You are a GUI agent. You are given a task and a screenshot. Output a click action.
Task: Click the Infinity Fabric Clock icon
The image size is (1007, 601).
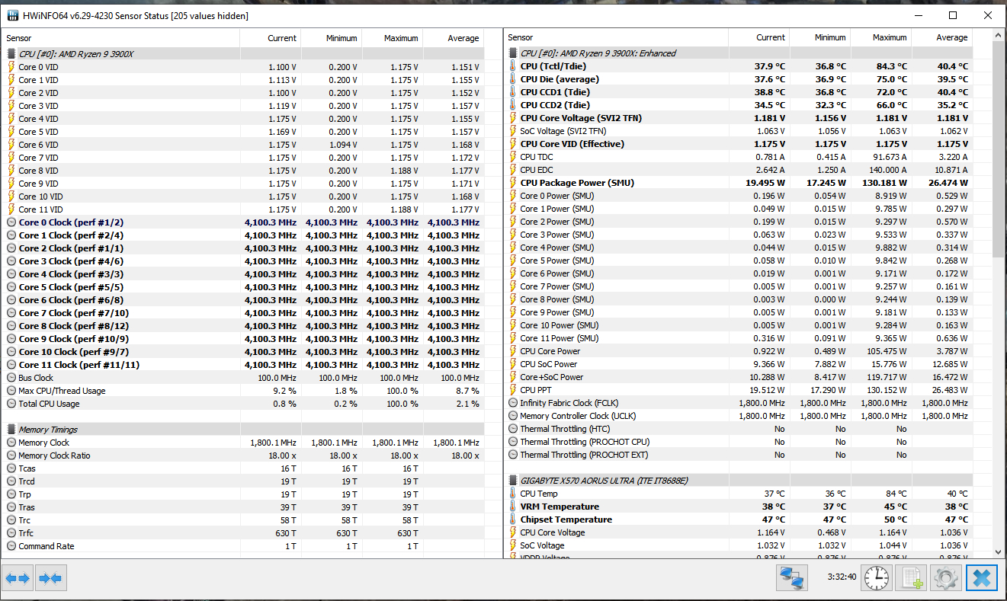[x=512, y=403]
